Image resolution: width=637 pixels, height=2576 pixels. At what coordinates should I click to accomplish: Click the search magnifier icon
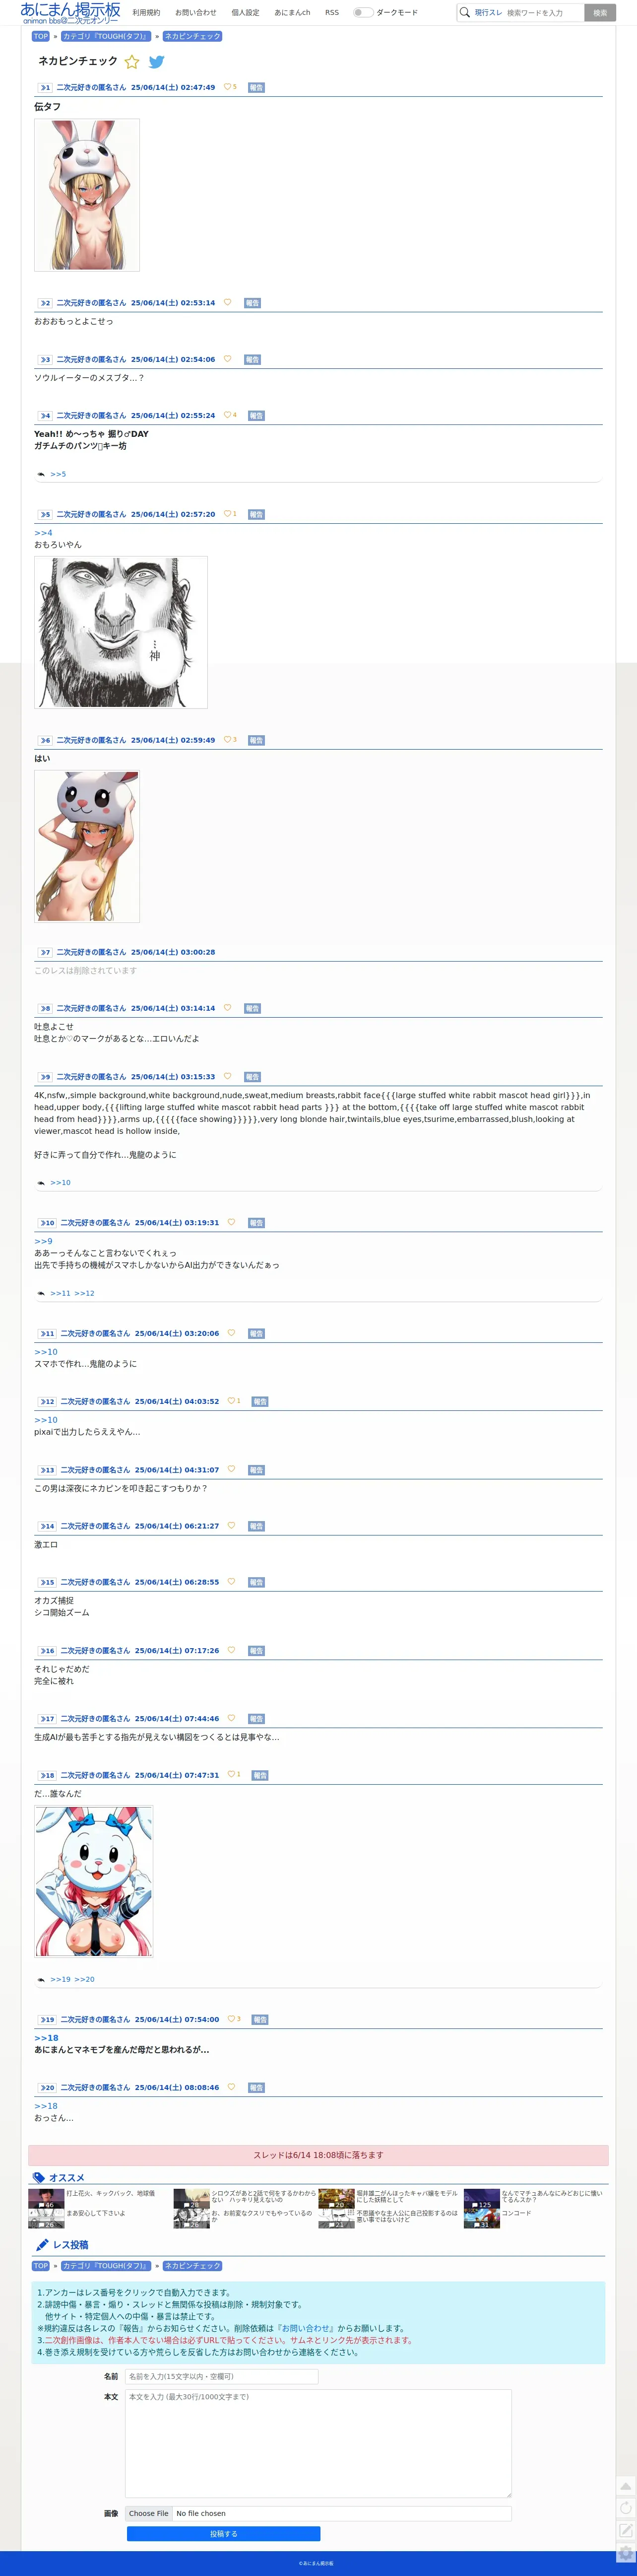(464, 13)
